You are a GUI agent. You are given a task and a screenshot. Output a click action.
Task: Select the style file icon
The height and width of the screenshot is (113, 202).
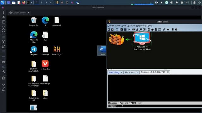click(x=45, y=36)
